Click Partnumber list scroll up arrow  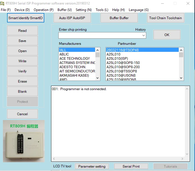(181, 50)
